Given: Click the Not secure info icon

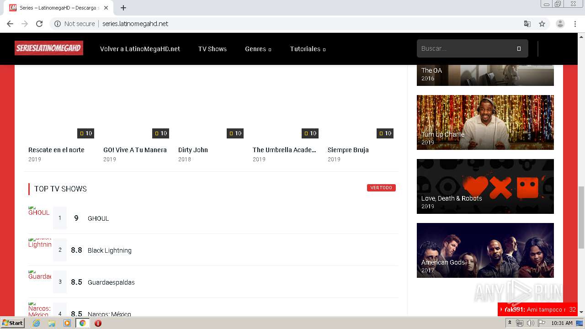Looking at the screenshot, I should click(58, 24).
